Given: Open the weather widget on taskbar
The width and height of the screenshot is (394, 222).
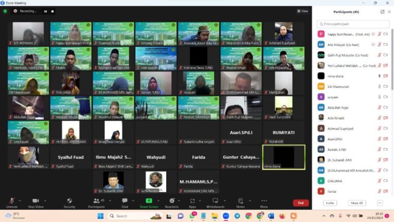Looking at the screenshot, I should pyautogui.click(x=15, y=216).
